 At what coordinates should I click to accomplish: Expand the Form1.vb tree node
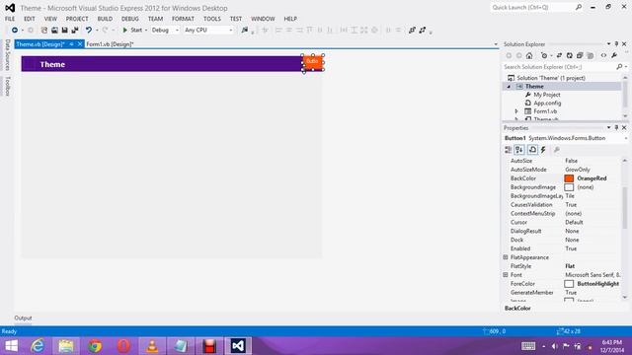coord(516,111)
